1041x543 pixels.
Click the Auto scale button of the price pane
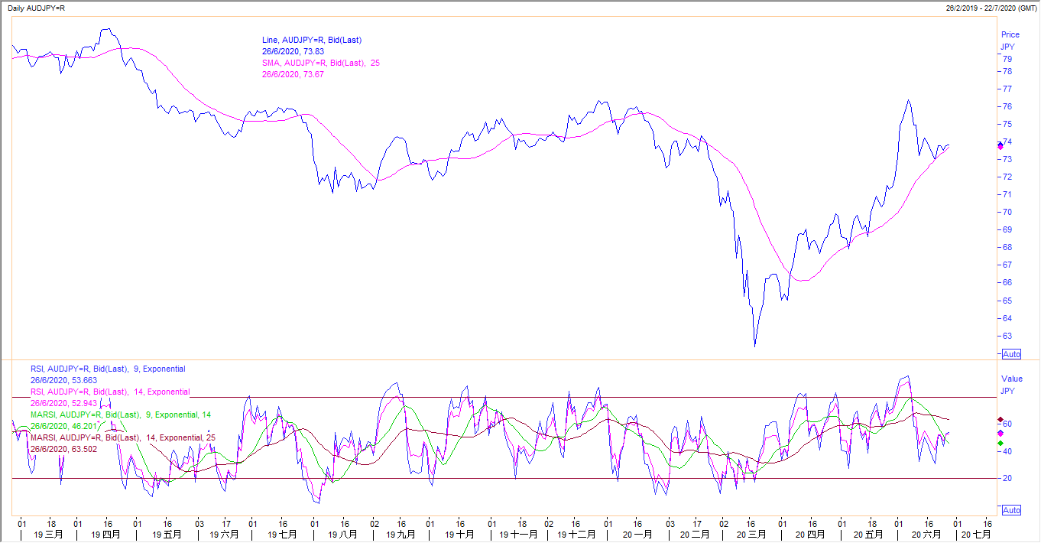point(1011,354)
